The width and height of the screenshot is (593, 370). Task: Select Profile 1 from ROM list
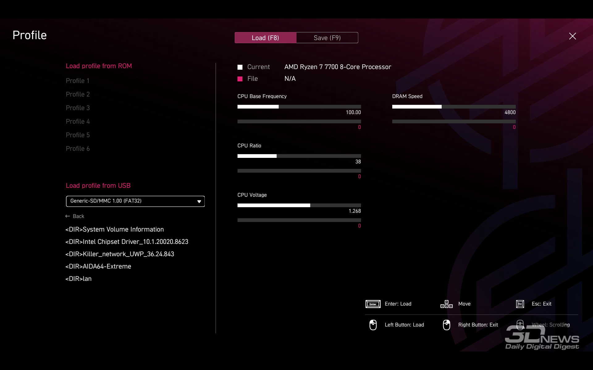[x=78, y=81]
